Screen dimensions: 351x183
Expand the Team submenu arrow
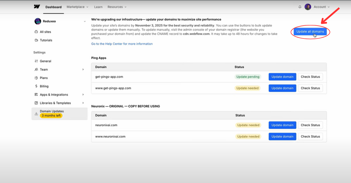[x=83, y=70]
